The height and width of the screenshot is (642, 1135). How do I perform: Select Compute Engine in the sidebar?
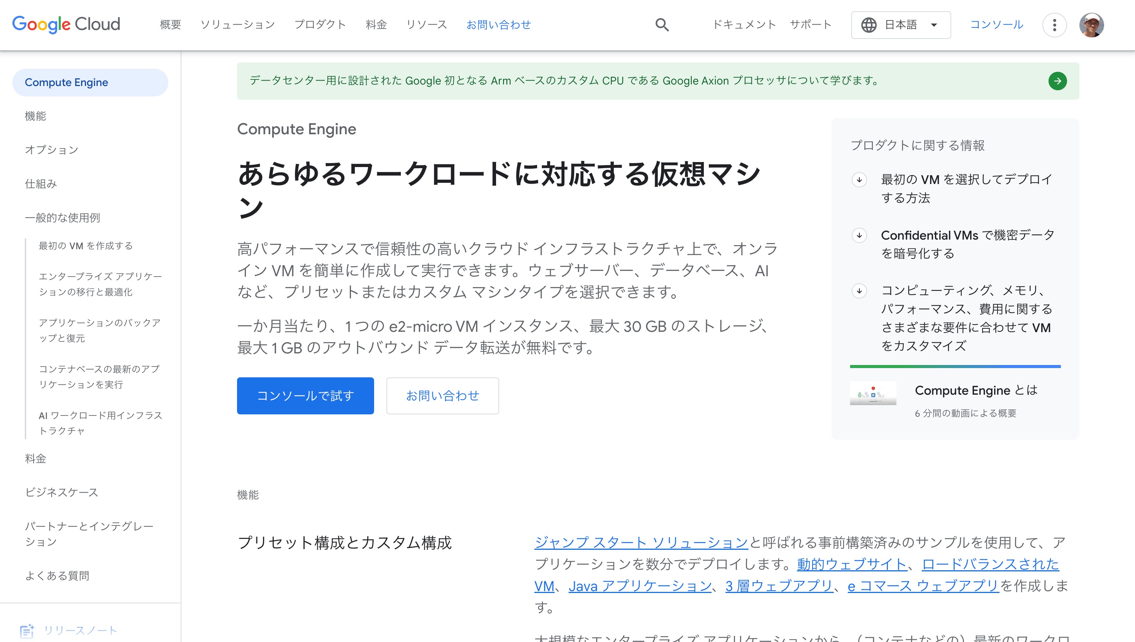click(90, 83)
